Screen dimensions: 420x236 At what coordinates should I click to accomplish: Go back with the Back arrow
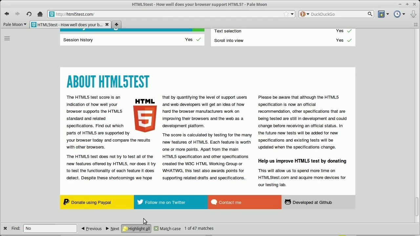[7, 14]
